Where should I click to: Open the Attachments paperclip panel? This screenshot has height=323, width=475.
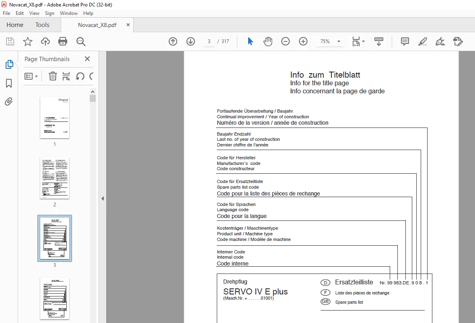pos(9,101)
